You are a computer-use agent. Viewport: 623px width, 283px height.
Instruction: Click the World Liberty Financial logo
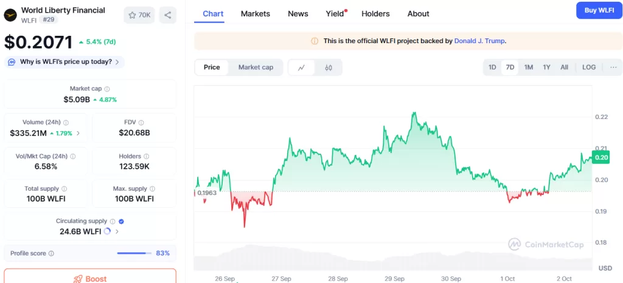click(x=10, y=15)
